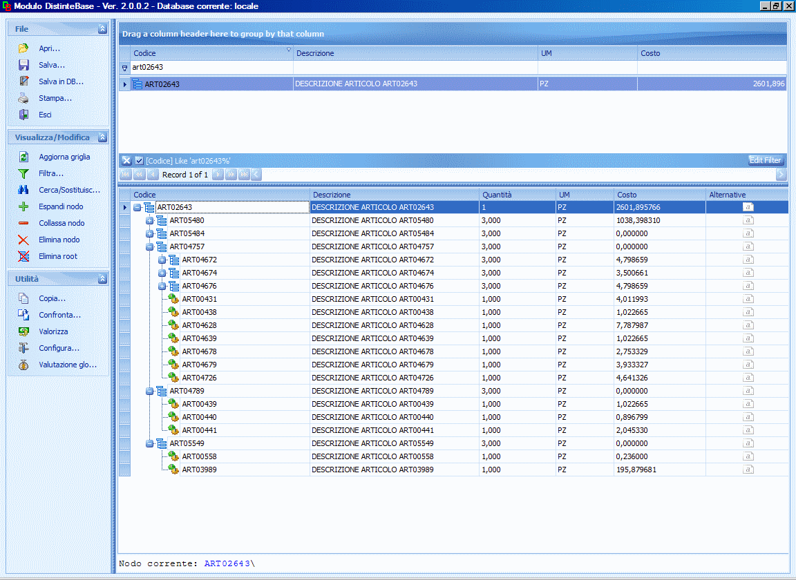796x580 pixels.
Task: Click the Filtra funnel icon
Action: [23, 173]
